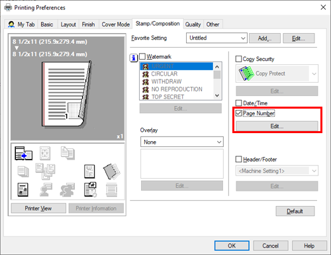Viewport: 331px width, 255px height.
Task: Click the paper source tray icon
Action: coord(23,153)
